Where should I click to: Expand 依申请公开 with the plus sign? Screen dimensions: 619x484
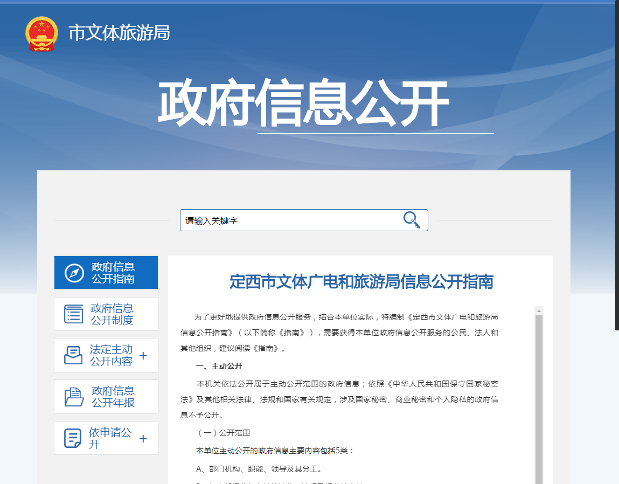(143, 439)
